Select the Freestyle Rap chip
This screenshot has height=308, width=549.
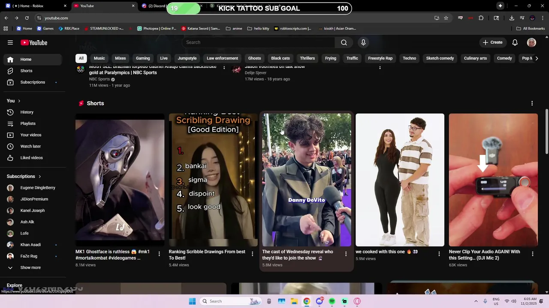380,58
